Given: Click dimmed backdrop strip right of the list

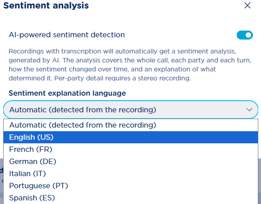Looking at the screenshot, I should [x=260, y=181].
